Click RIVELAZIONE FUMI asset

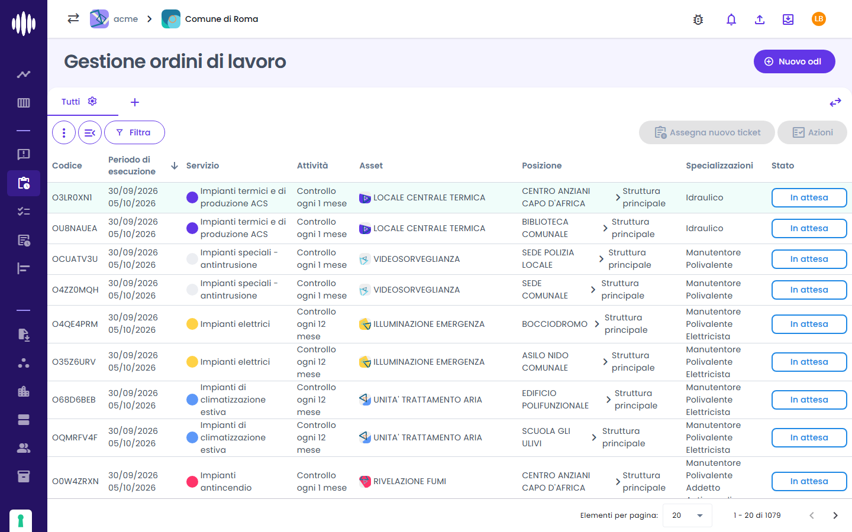[403, 481]
